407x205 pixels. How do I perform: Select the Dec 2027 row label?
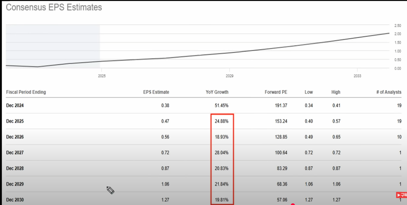click(15, 153)
